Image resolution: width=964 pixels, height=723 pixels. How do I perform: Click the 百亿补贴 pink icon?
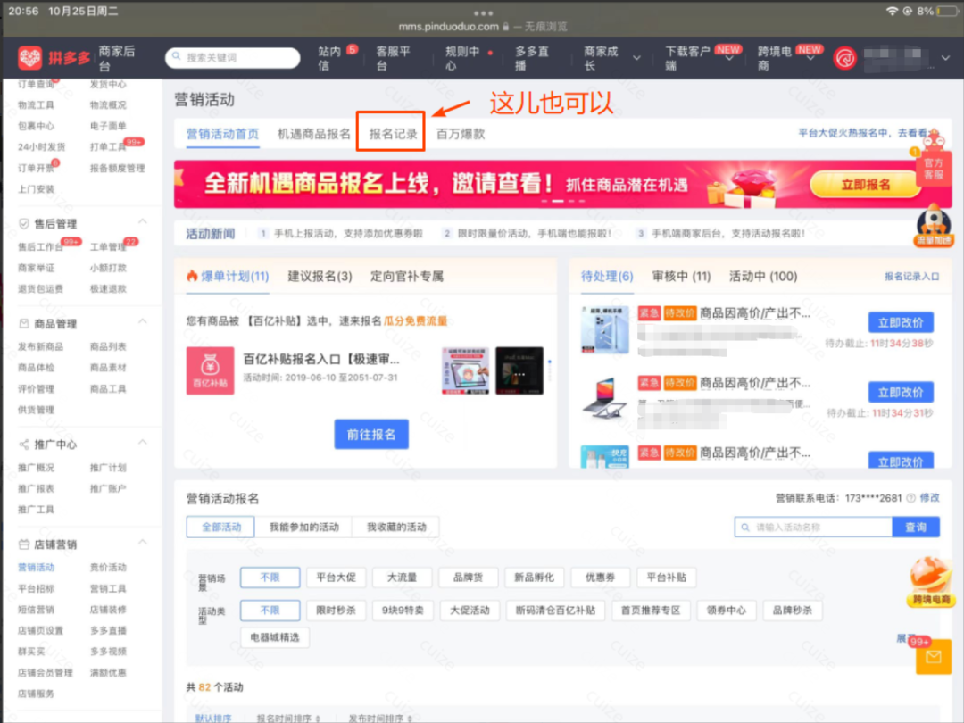[x=211, y=370]
